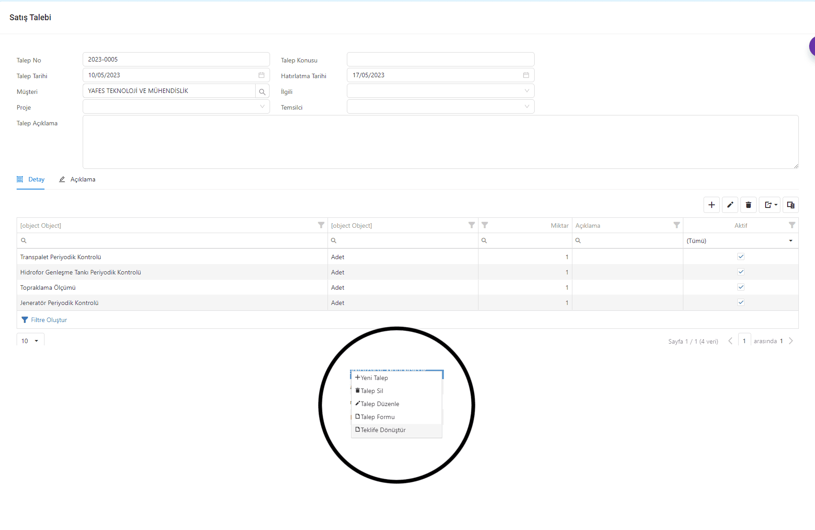Expand the İlgili dropdown
815x530 pixels.
tap(527, 91)
